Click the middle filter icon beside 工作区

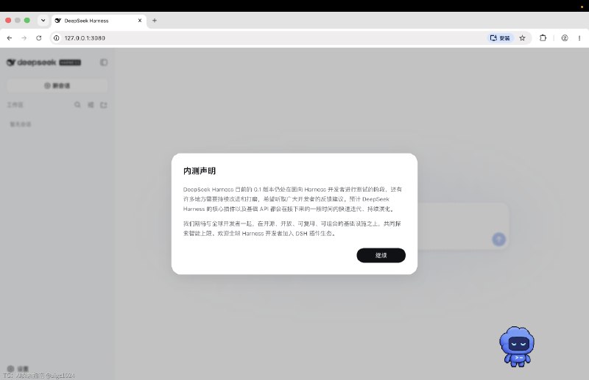tap(91, 104)
